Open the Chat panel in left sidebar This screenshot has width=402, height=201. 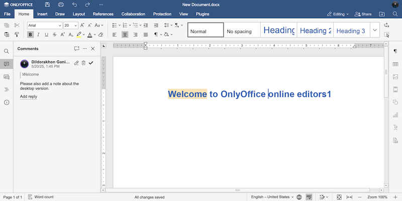click(x=7, y=77)
